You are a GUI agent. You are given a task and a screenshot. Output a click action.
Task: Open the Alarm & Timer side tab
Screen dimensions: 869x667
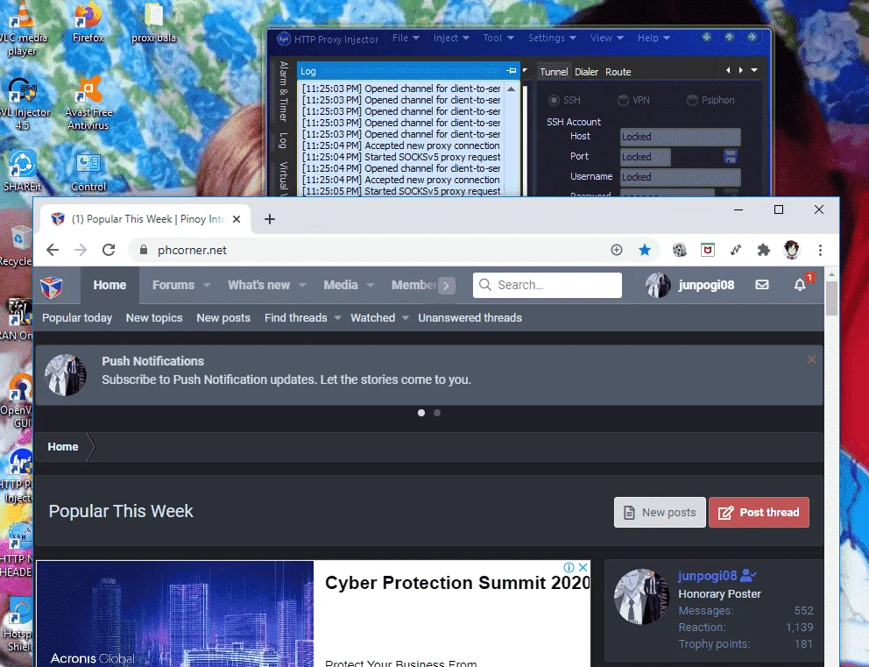point(283,92)
